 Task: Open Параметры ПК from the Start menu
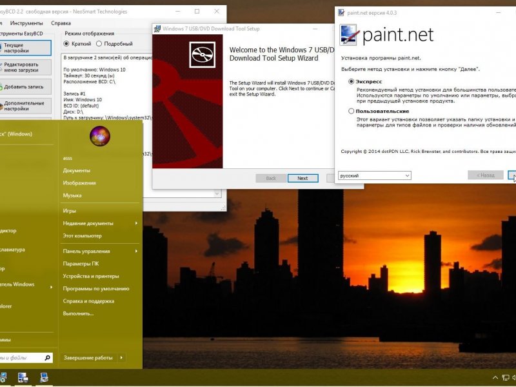[81, 264]
